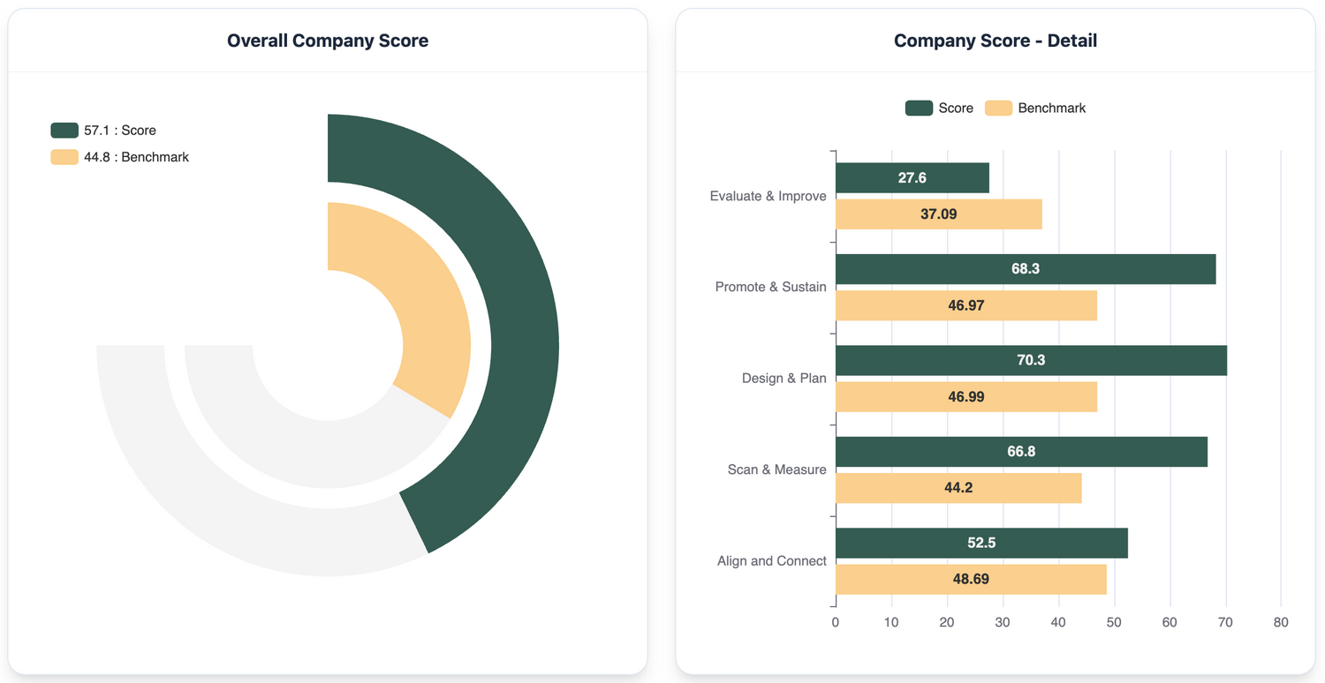Click the Align and Connect score bar 52.5

(981, 543)
